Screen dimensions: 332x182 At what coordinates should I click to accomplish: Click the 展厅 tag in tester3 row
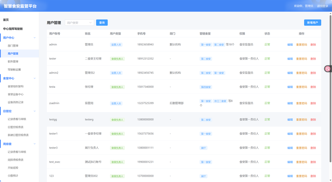pyautogui.click(x=203, y=148)
